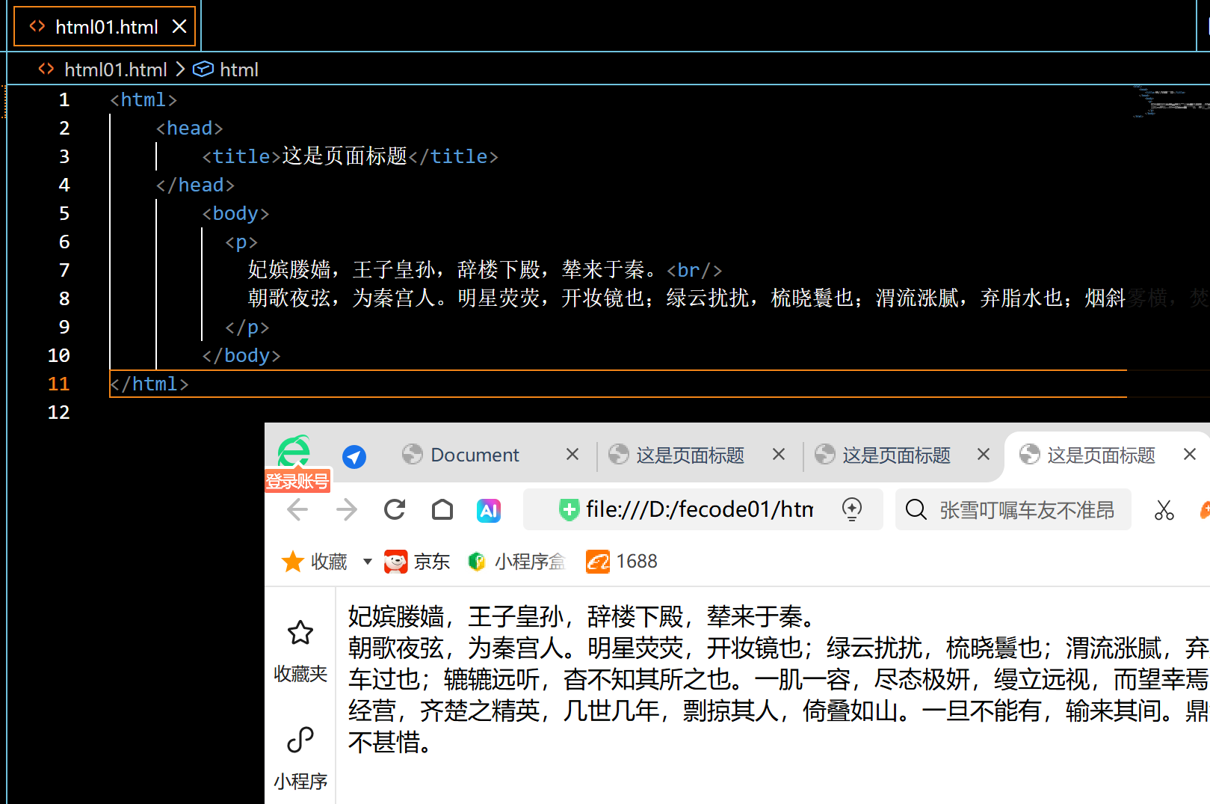
Task: Click the <title> line of code
Action: [350, 156]
